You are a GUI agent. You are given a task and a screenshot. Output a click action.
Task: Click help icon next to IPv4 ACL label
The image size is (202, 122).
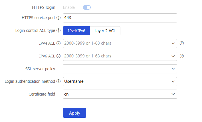click(58, 43)
